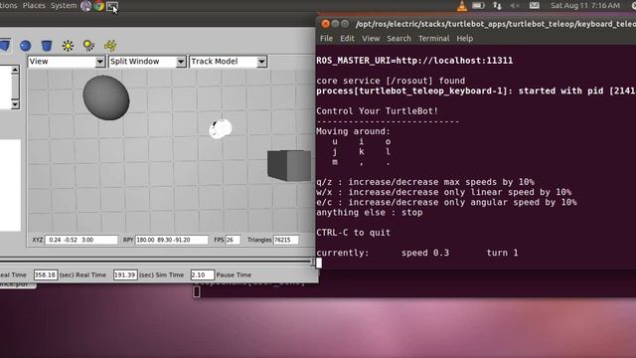Open the terminal Help menu
The image size is (636, 358).
pyautogui.click(x=464, y=39)
